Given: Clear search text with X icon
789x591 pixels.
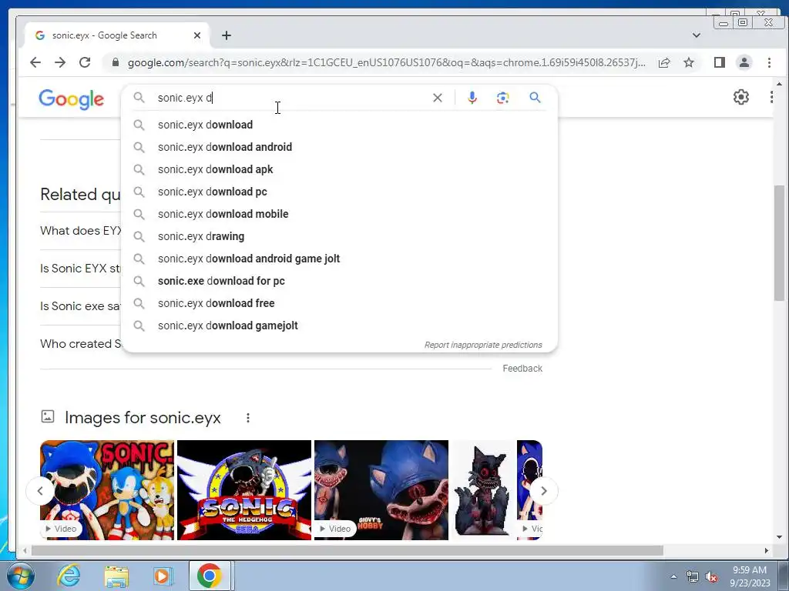Looking at the screenshot, I should [x=438, y=98].
